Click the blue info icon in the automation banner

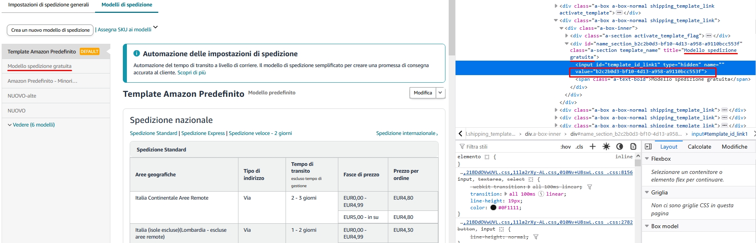pyautogui.click(x=137, y=53)
